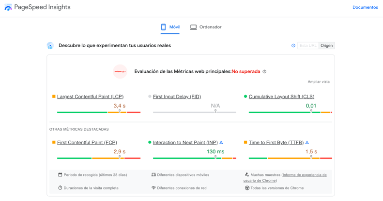Click the FCP value 2,9 s
Screen dimensions: 383x201
(120, 152)
